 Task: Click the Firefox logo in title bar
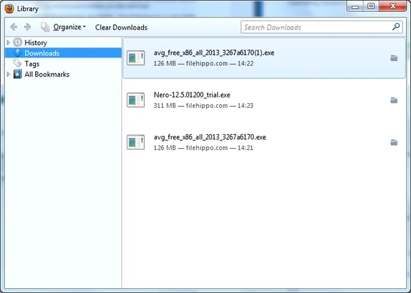pyautogui.click(x=9, y=8)
